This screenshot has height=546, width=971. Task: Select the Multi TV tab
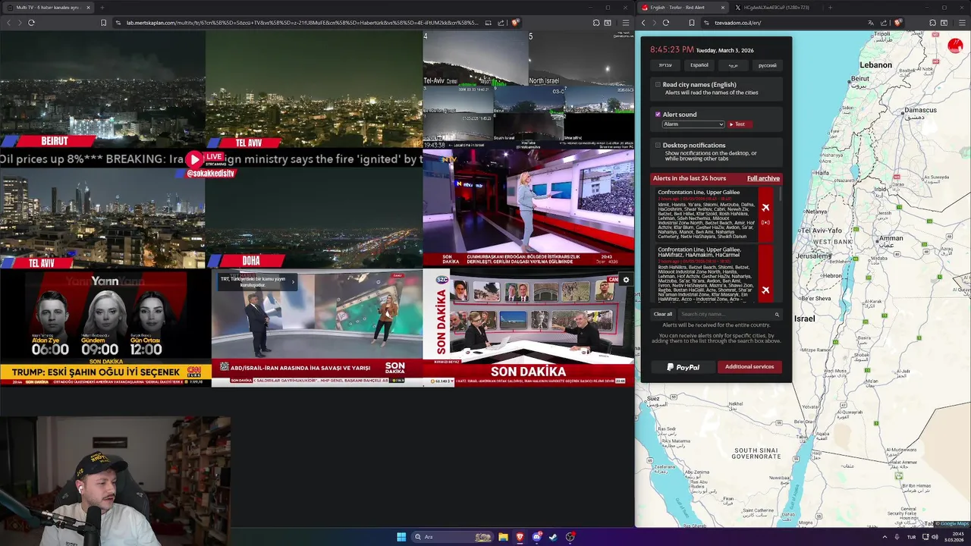[47, 8]
